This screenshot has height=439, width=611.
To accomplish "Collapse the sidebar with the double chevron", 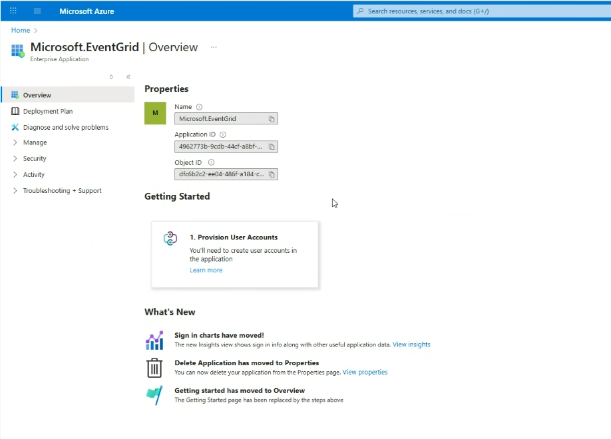I will coord(128,76).
